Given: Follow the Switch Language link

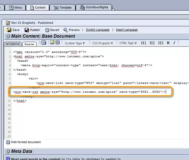Looking at the screenshot, I should point(98,30).
